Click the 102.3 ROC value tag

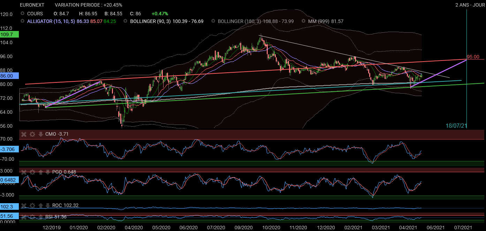pos(9,207)
